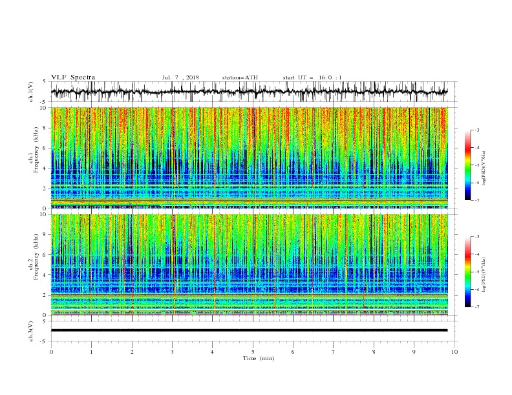512x395 pixels.
Task: Click the date 'Jul. 7, 2018'
Action: coord(180,77)
